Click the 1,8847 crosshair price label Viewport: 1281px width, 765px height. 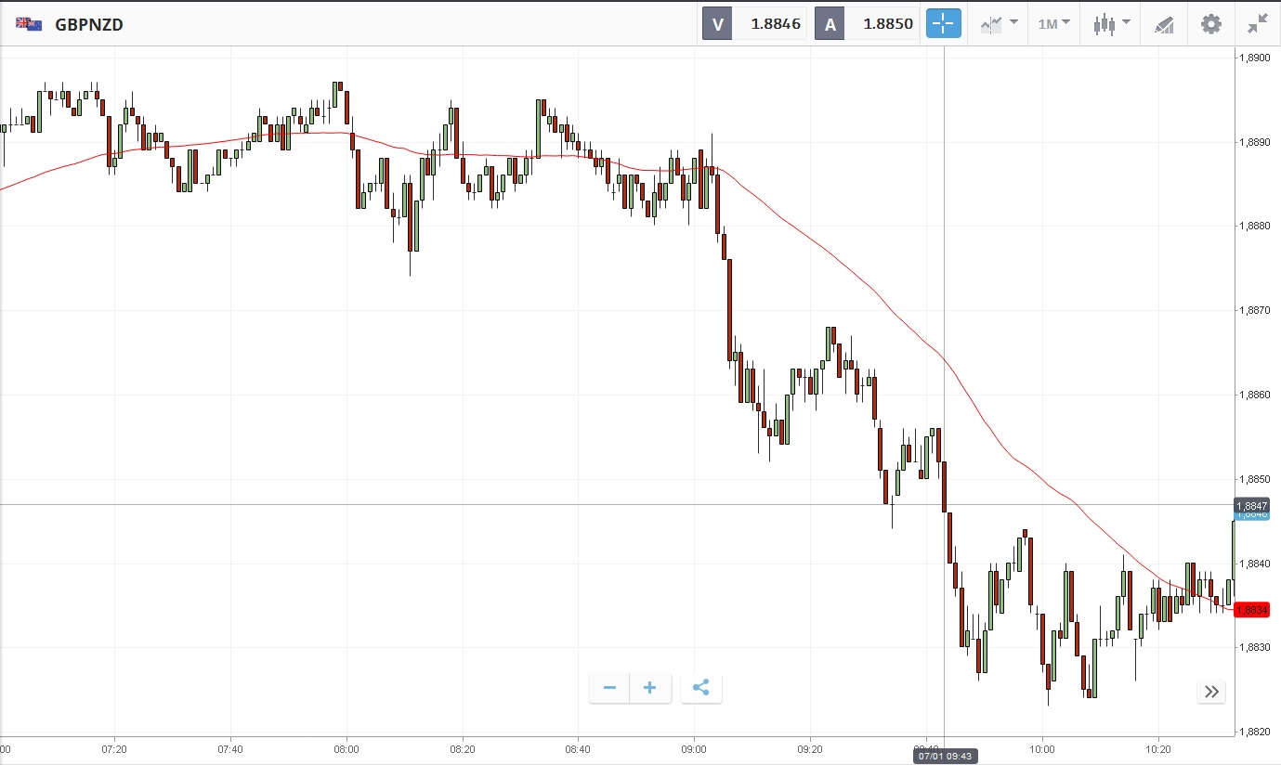(1251, 505)
